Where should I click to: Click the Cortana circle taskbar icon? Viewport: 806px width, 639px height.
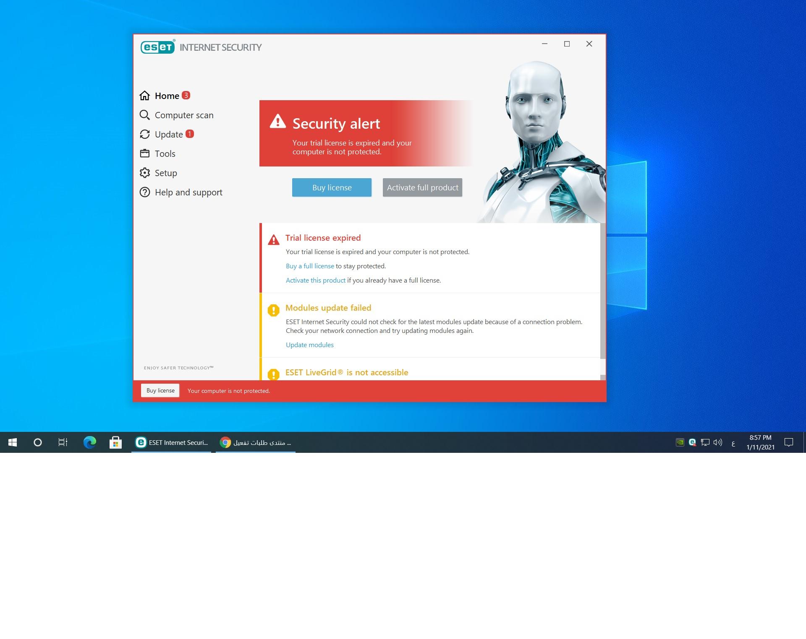click(38, 442)
